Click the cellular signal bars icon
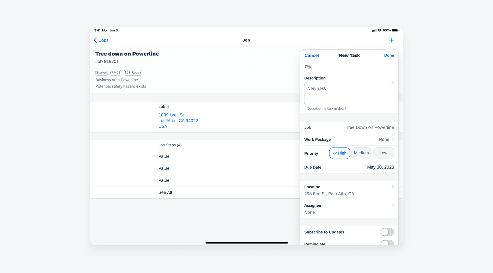 click(x=374, y=30)
